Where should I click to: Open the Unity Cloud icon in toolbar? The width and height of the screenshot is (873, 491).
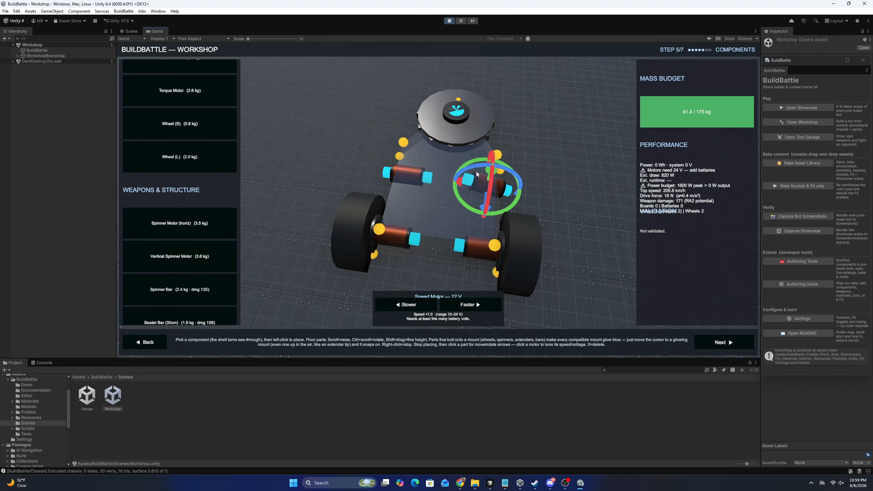(791, 21)
